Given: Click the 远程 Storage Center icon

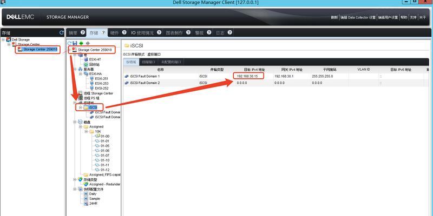Looking at the screenshot, I should click(80, 93).
